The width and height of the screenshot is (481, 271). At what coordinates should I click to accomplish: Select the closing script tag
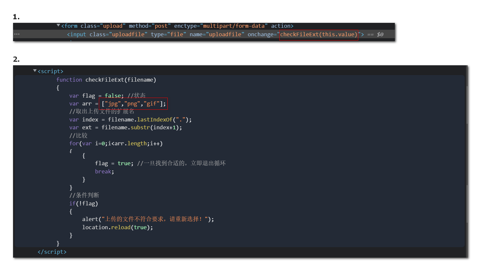tap(52, 252)
